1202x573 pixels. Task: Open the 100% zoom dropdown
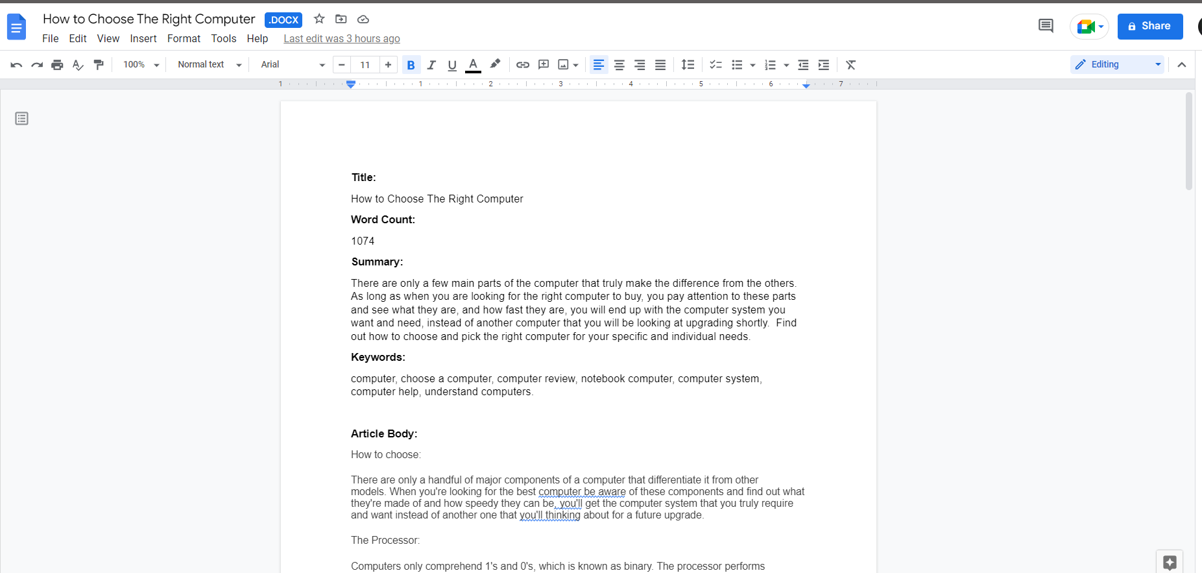141,65
